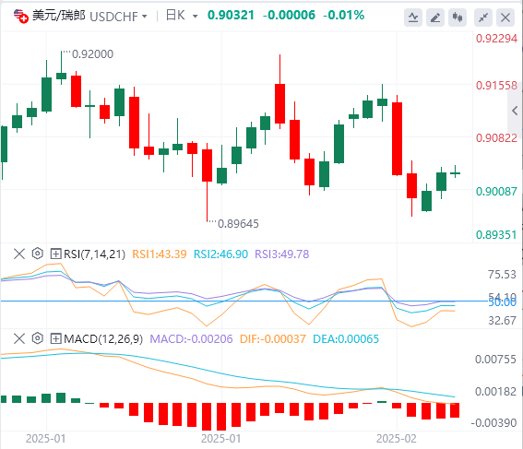Viewport: 523px width, 449px height.
Task: Click the change value -0.00006
Action: click(289, 16)
